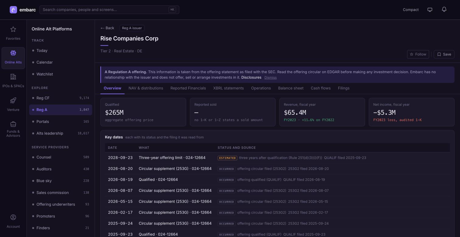
Task: Open Online Alts globe icon
Action: click(13, 53)
